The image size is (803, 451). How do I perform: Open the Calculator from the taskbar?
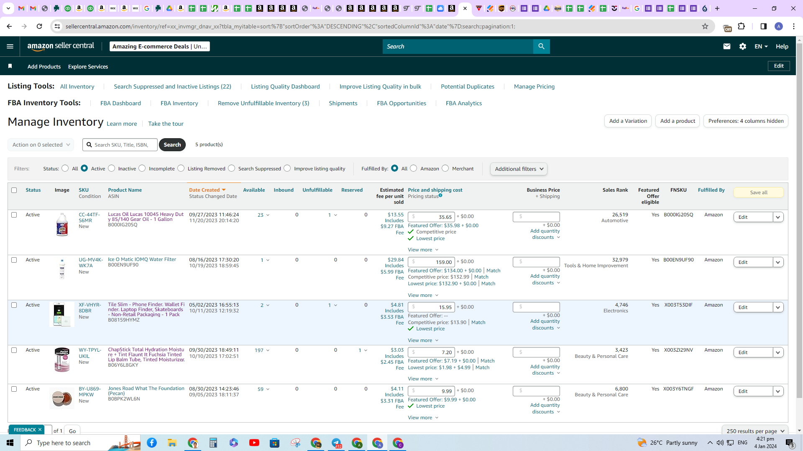[213, 443]
